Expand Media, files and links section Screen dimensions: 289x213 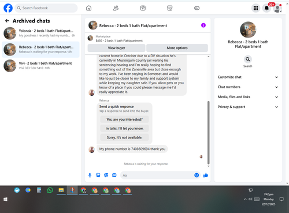click(248, 97)
